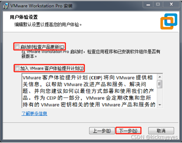Minimize the installer window

point(148,5)
